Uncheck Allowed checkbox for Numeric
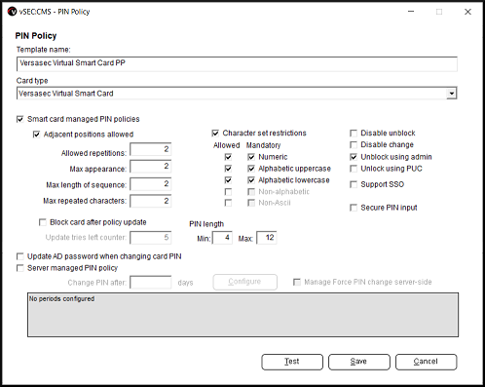The width and height of the screenshot is (485, 387). pyautogui.click(x=228, y=157)
